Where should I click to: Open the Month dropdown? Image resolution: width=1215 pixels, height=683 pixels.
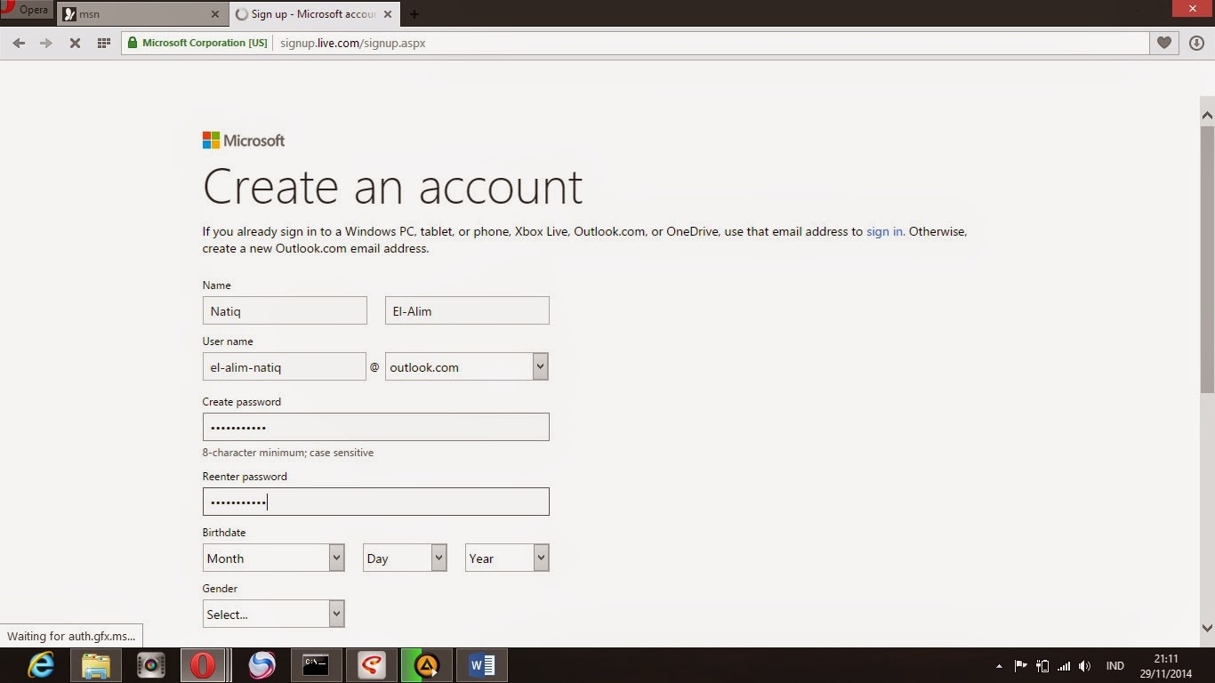(274, 558)
